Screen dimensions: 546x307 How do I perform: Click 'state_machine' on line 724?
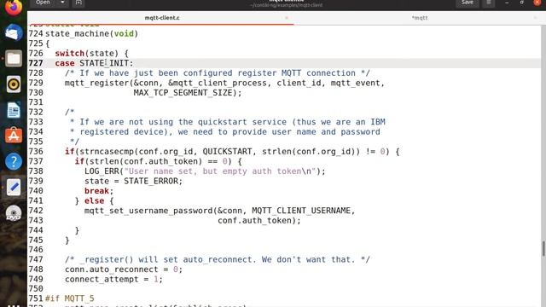click(x=78, y=34)
